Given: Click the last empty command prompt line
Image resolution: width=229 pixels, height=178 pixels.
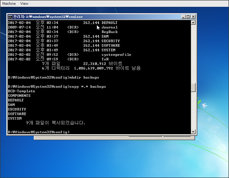Looking at the screenshot, I should [x=39, y=132].
